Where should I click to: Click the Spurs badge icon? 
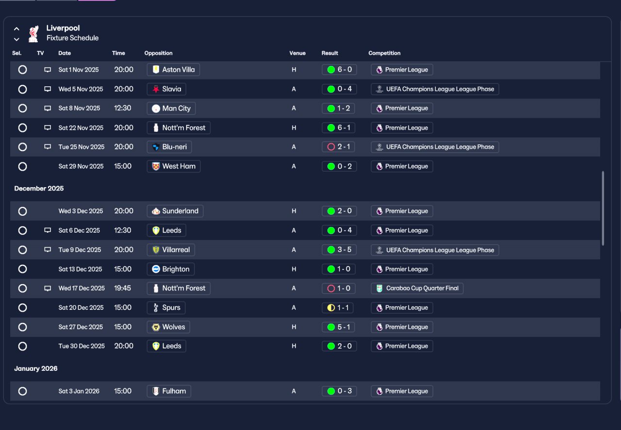(156, 307)
